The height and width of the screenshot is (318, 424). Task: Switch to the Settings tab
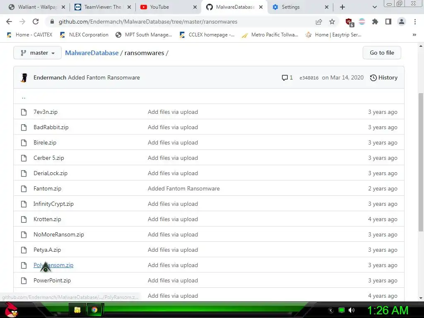coord(300,7)
